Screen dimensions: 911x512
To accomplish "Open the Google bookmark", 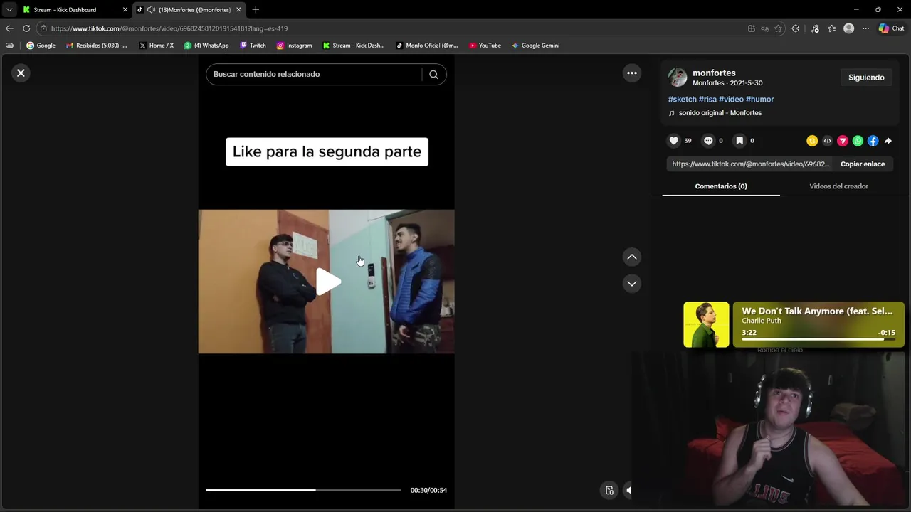I will (x=41, y=46).
